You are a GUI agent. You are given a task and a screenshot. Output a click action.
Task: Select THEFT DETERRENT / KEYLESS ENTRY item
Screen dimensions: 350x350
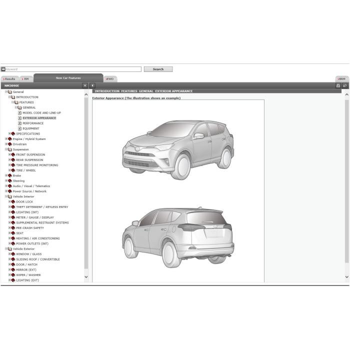[x=42, y=207]
